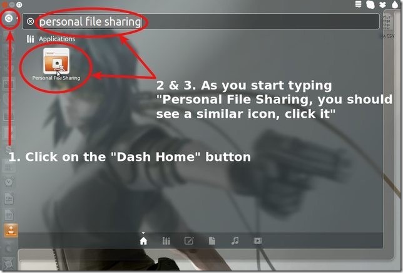Collapse the Applications category header
Screen dimensions: 403x273
[x=51, y=39]
